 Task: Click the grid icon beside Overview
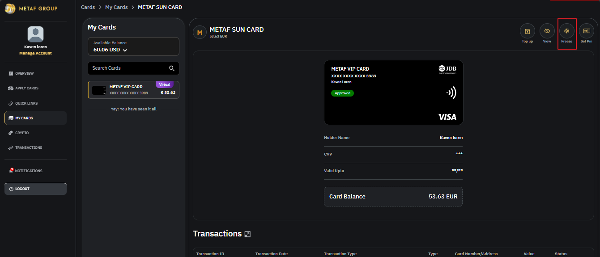(x=11, y=73)
